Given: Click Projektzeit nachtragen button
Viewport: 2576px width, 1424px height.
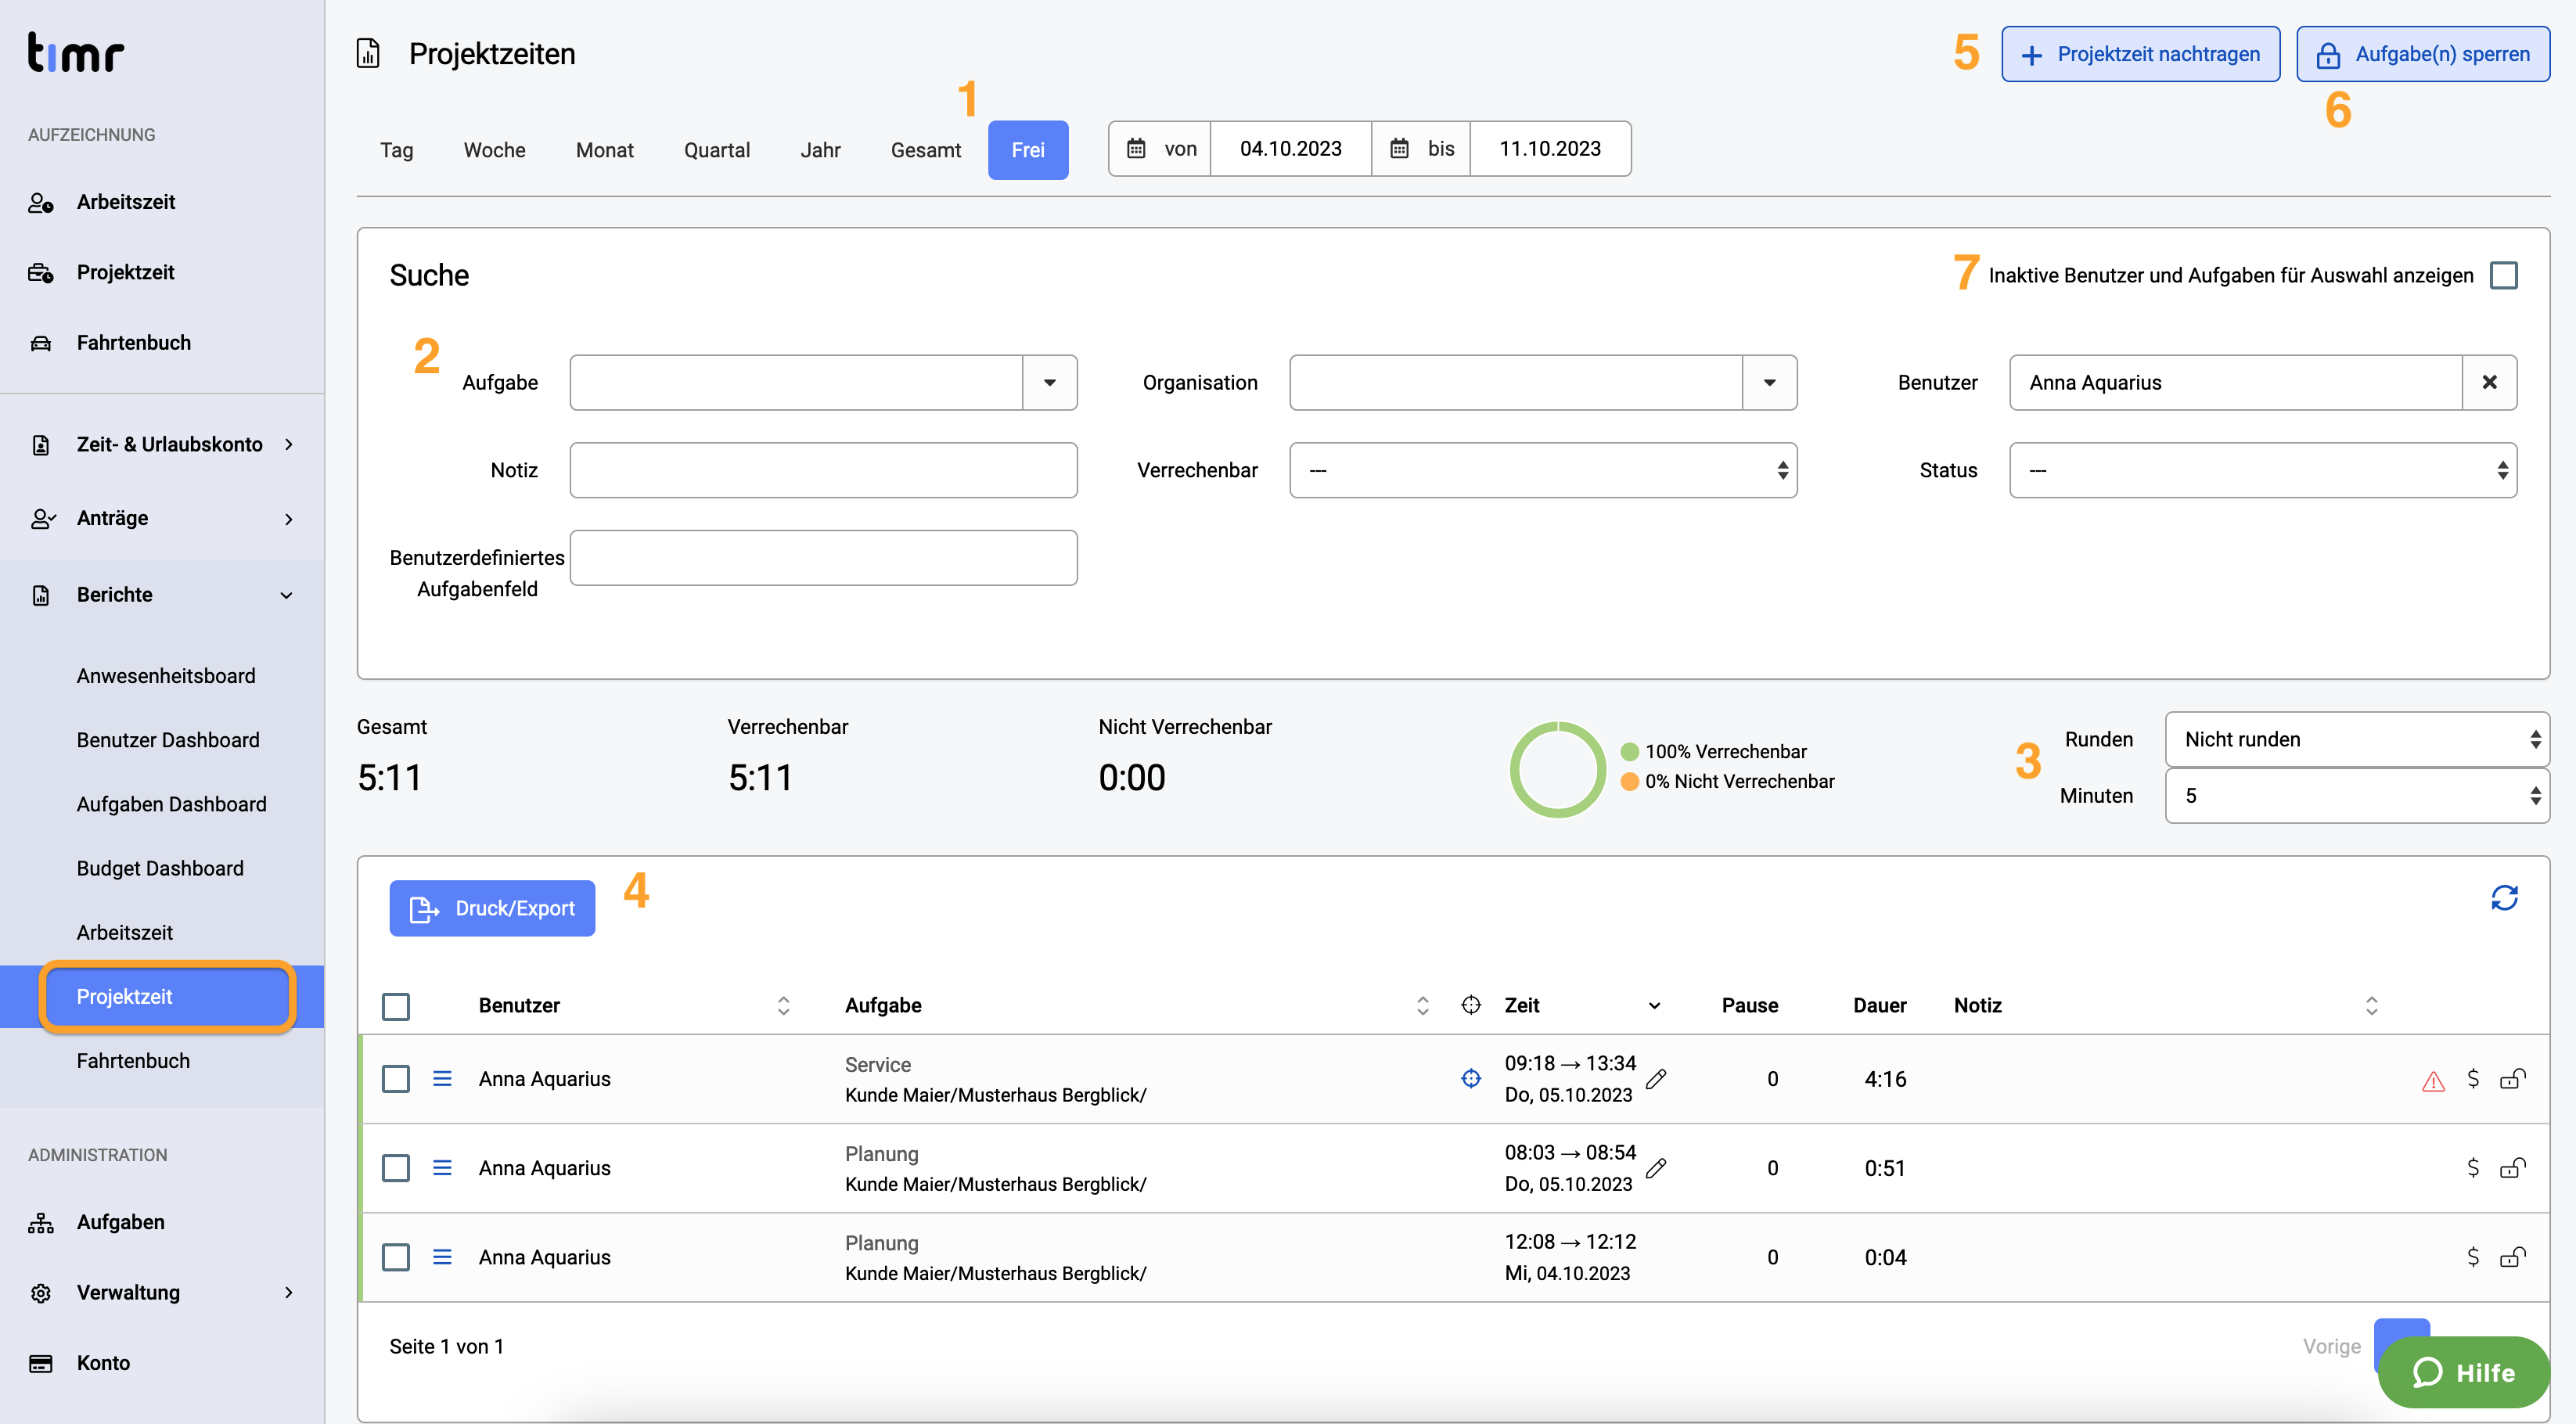Looking at the screenshot, I should pos(2140,54).
